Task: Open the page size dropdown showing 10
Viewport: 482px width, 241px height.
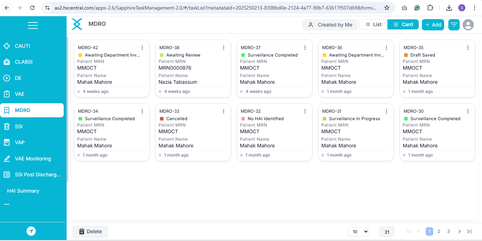Action: 358,231
